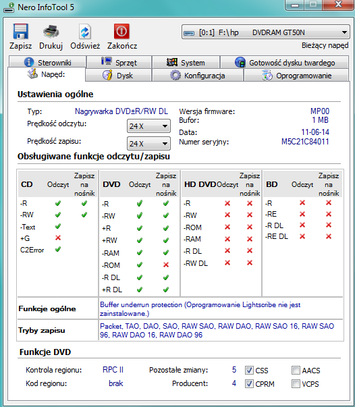Select the Dysk tab
355x407 pixels.
(x=118, y=76)
